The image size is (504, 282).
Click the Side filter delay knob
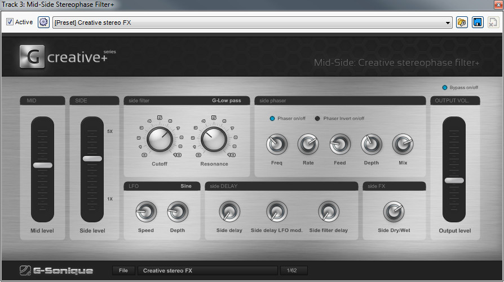[x=329, y=212]
